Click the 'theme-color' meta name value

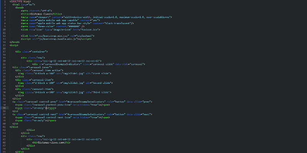point(46,26)
